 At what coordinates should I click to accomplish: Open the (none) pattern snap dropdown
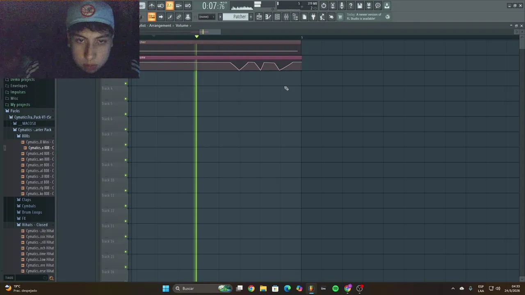(206, 17)
